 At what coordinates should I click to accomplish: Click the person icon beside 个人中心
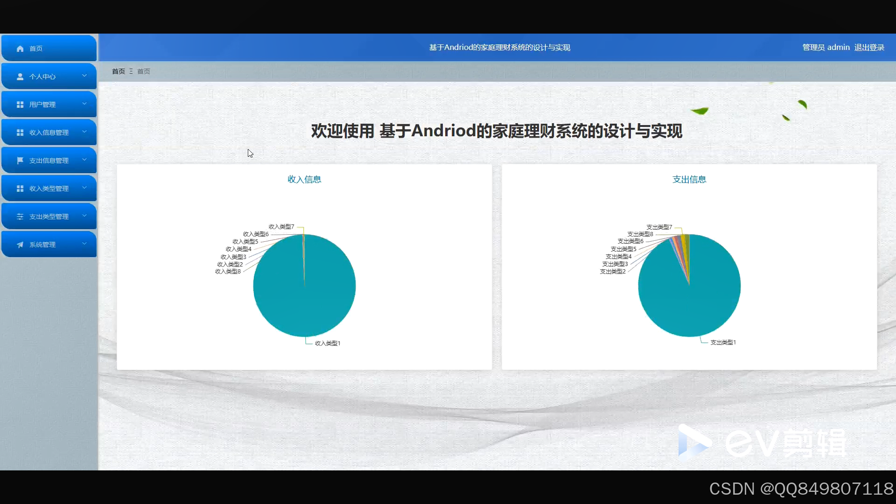[x=20, y=77]
